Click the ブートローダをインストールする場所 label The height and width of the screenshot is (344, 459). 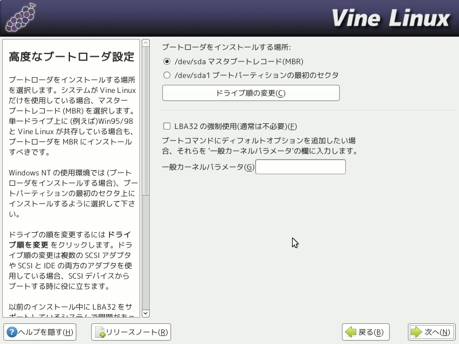tap(227, 47)
